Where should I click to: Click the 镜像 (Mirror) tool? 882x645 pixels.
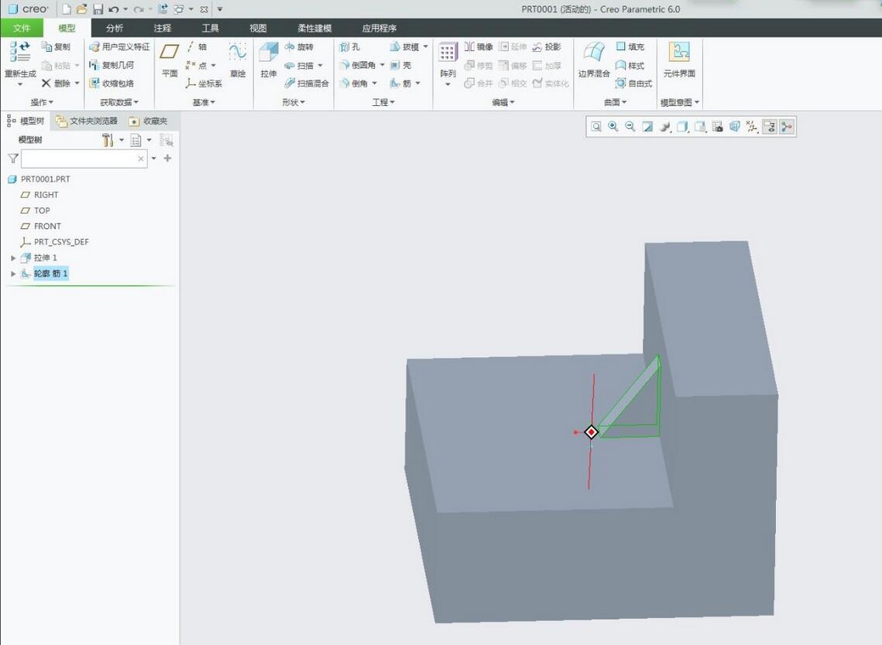[479, 46]
